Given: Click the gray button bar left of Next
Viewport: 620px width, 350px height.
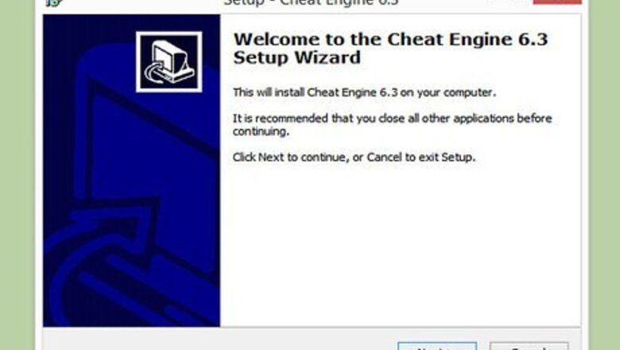Looking at the screenshot, I should [x=219, y=340].
